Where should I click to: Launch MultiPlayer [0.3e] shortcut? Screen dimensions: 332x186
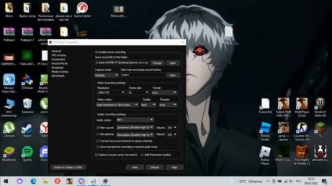pyautogui.click(x=302, y=107)
